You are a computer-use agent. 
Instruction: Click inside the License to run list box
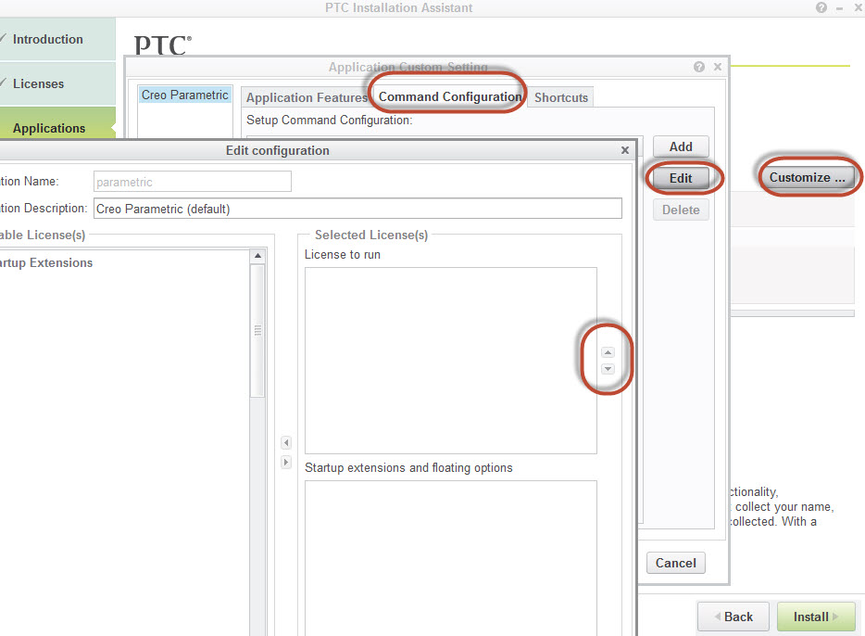(x=451, y=361)
